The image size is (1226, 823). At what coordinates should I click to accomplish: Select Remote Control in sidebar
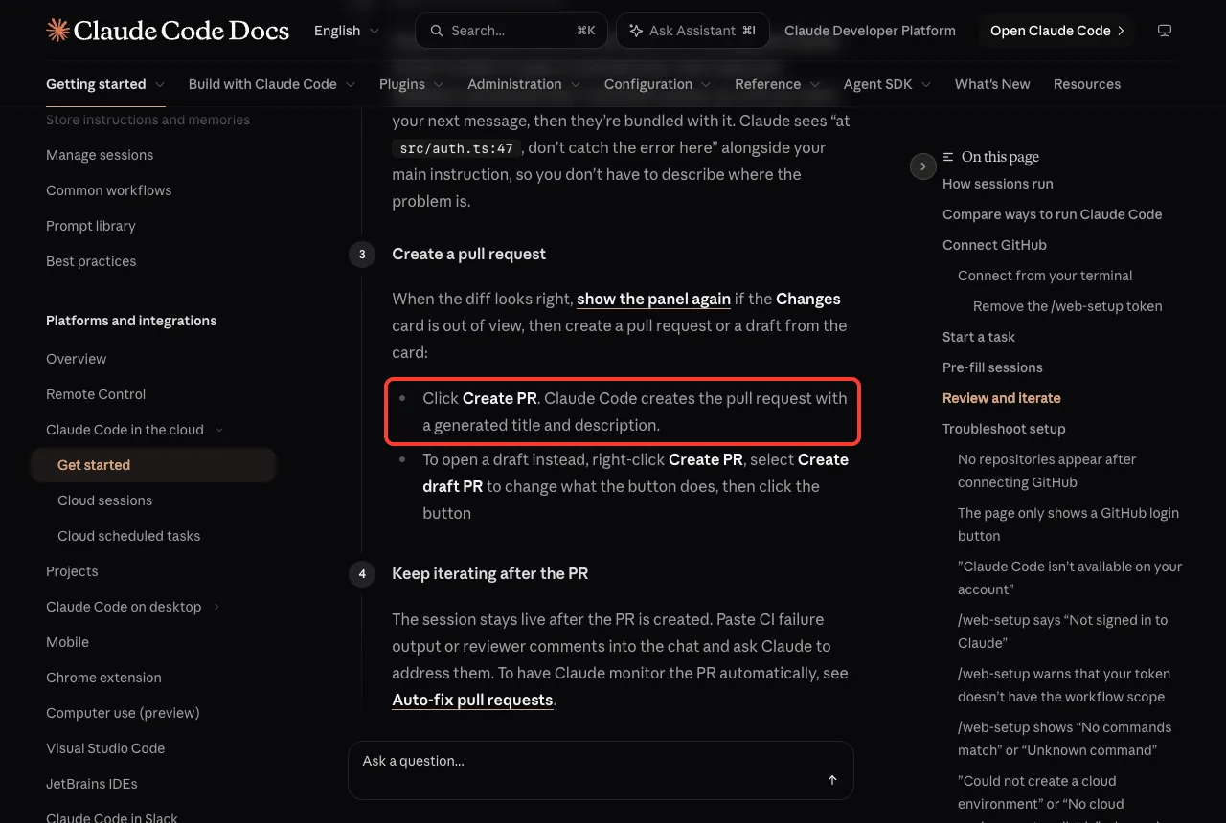[96, 394]
